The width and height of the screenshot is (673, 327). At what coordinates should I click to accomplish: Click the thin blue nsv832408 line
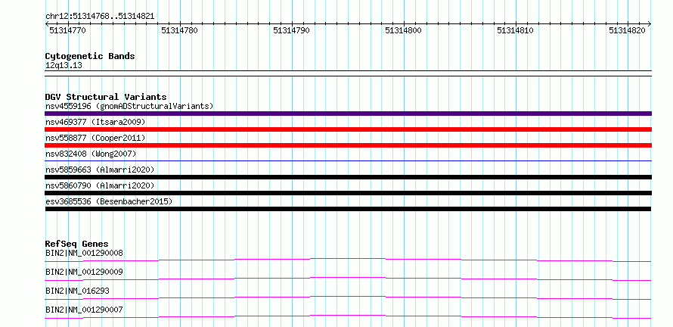[x=348, y=160]
